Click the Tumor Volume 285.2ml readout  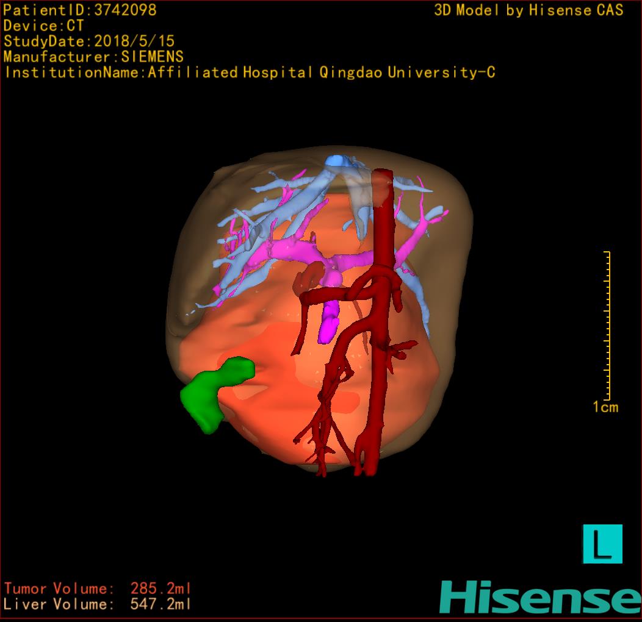[x=98, y=588]
